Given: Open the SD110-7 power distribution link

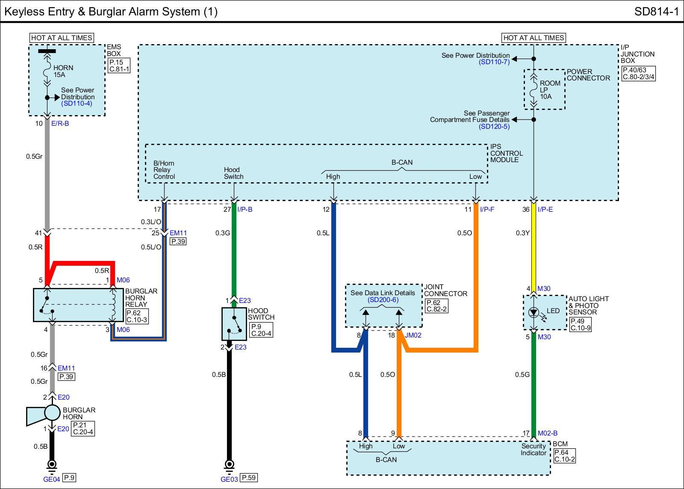Looking at the screenshot, I should [494, 62].
